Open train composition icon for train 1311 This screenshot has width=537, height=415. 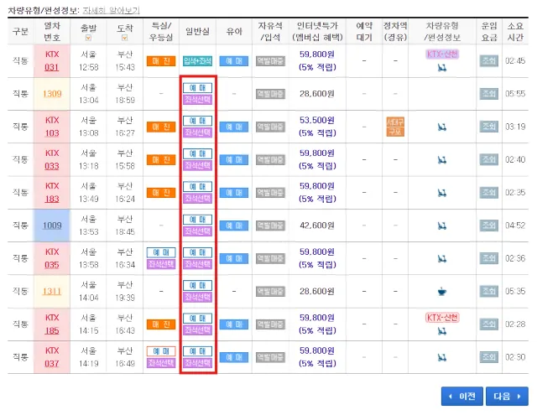441,291
